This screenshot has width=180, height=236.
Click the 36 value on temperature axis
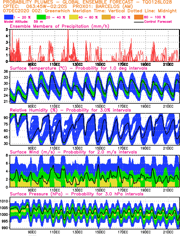click(6, 71)
